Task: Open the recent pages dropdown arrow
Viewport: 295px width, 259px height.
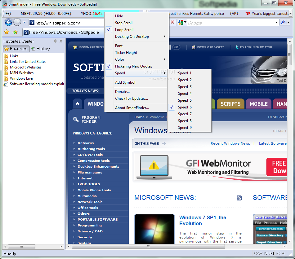Action: click(x=24, y=22)
